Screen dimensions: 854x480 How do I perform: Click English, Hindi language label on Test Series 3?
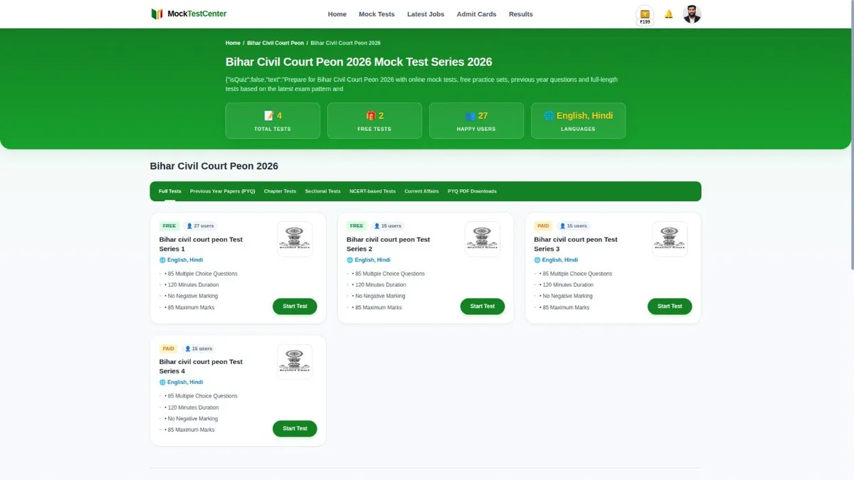tap(557, 260)
